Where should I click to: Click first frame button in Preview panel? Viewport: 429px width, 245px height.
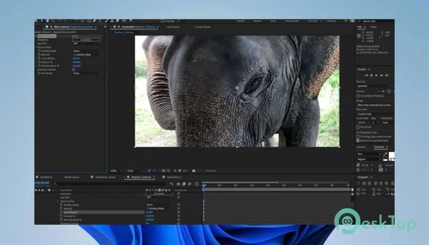click(366, 75)
